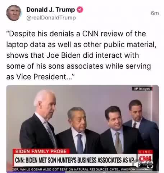
Task: Click the CNN This Morning show logo
Action: click(x=141, y=169)
